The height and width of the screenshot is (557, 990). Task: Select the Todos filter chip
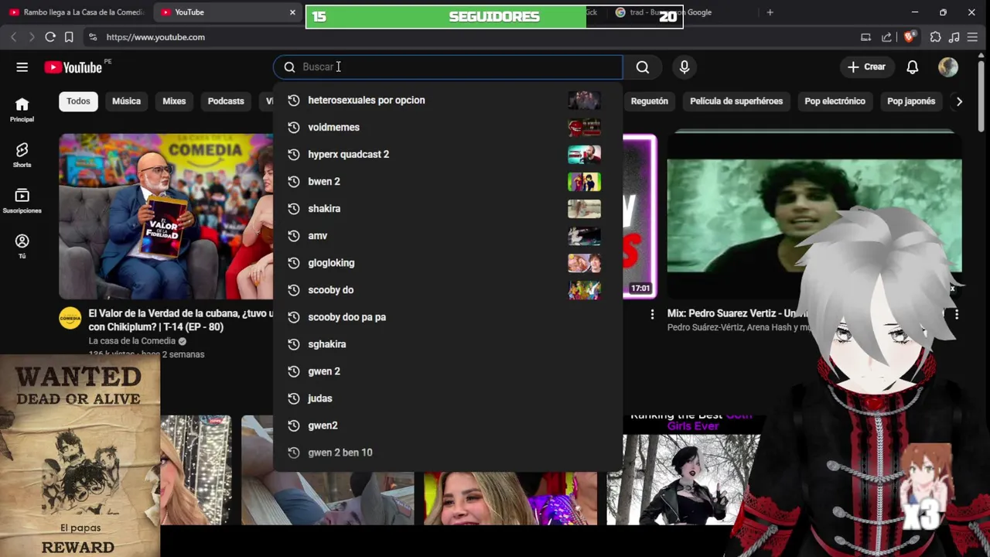point(78,101)
